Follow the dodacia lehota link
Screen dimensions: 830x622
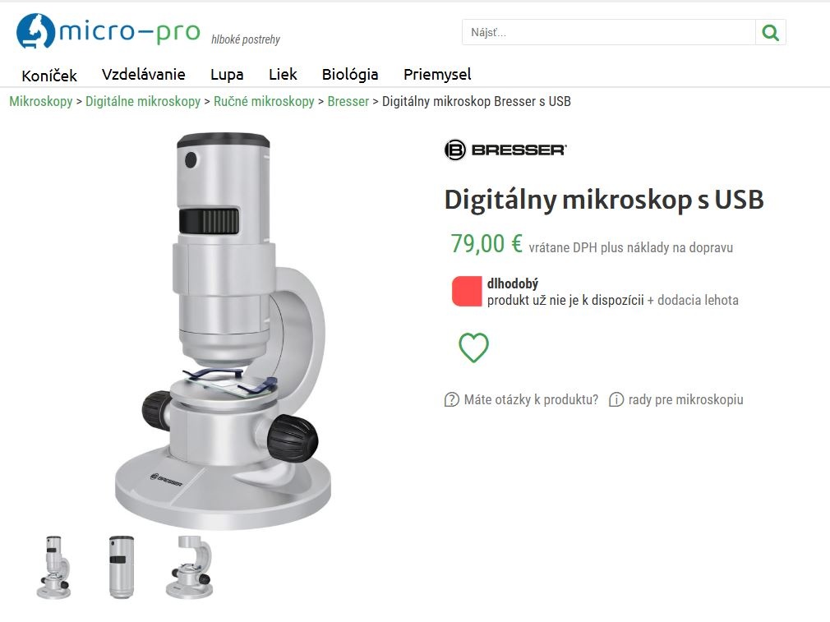click(x=698, y=300)
